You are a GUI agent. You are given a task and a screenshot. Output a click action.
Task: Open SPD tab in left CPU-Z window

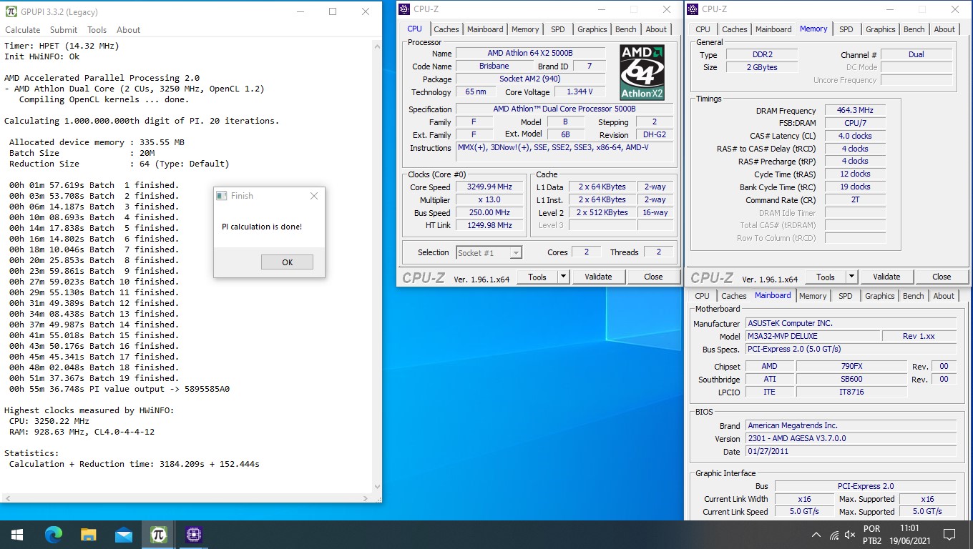[x=558, y=29]
